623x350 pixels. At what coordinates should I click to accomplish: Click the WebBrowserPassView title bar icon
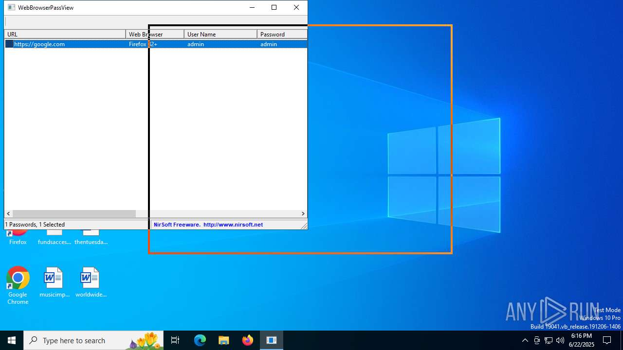(x=11, y=8)
